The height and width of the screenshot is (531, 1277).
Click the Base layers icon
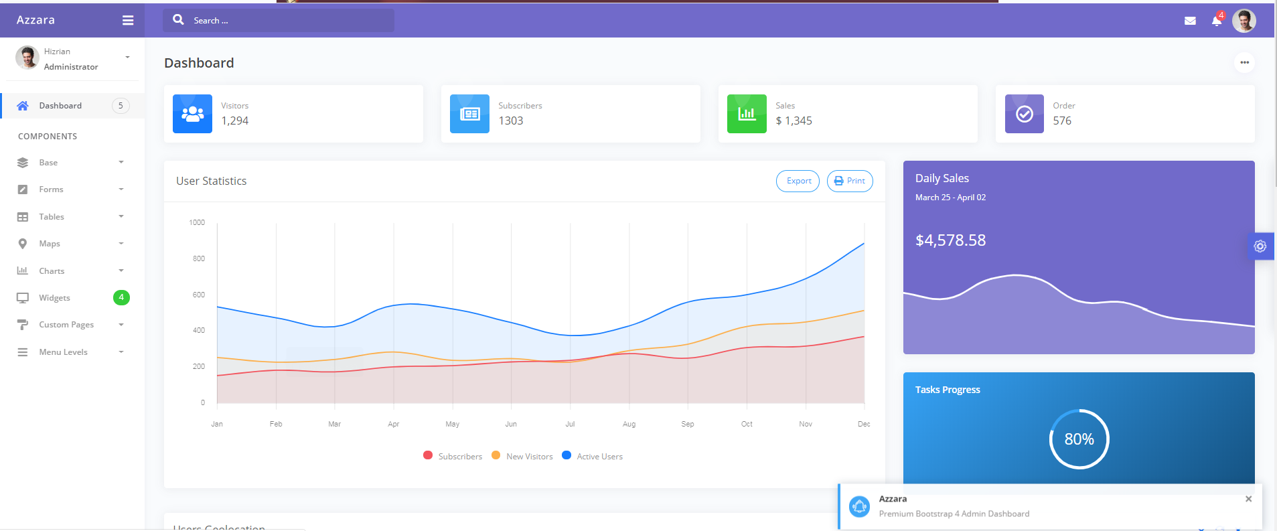pos(23,163)
